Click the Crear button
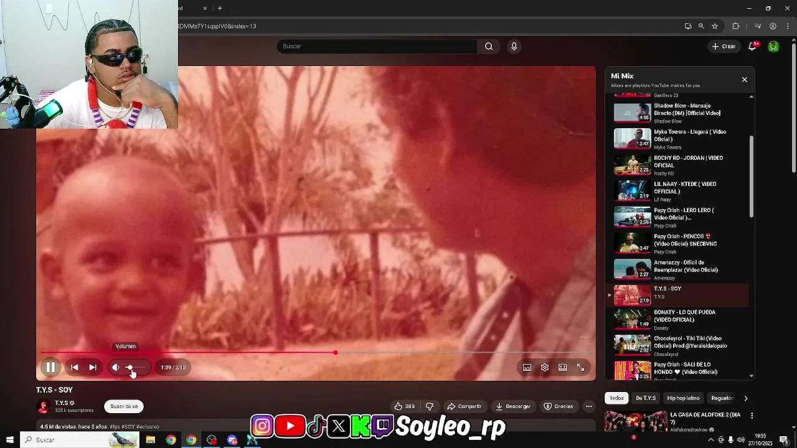Image resolution: width=797 pixels, height=448 pixels. (x=724, y=46)
